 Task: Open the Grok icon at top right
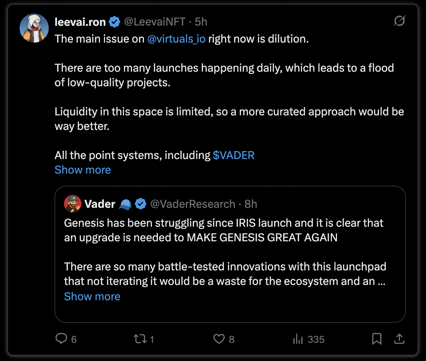click(399, 21)
